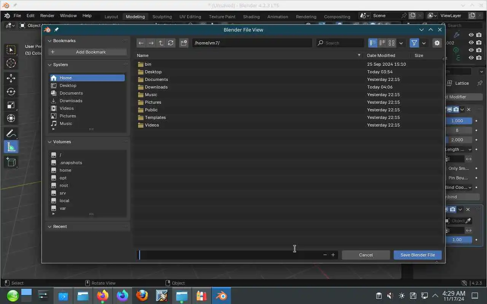Viewport: 487px width, 304px height.
Task: Select the Cursor tool in viewport toolbar
Action: [x=11, y=63]
